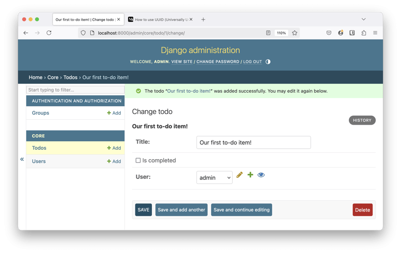401x254 pixels.
Task: Add a new User via sidebar Add link
Action: [114, 161]
